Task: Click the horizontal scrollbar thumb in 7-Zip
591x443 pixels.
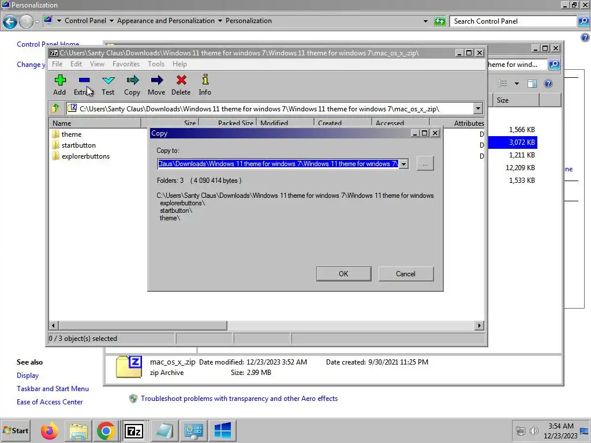Action: point(143,325)
